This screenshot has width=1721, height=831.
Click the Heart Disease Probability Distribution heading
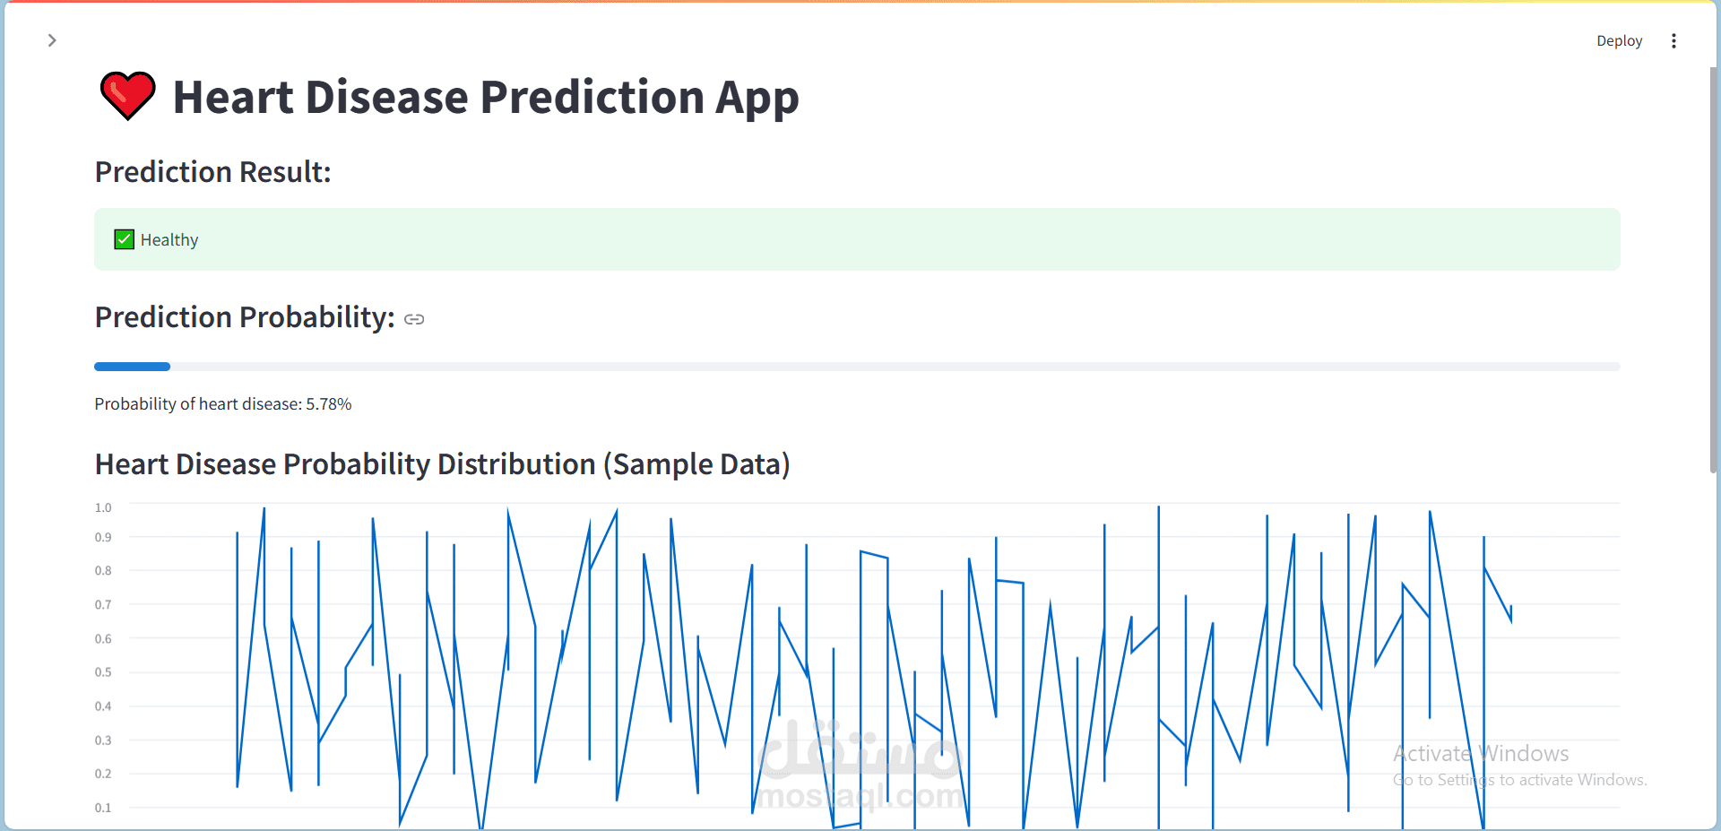pos(442,464)
